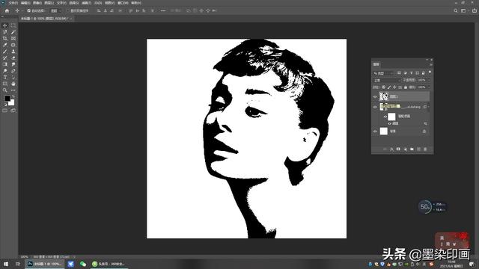Click Add layer style fx icon
Screen dimensions: 479x269
click(391, 149)
